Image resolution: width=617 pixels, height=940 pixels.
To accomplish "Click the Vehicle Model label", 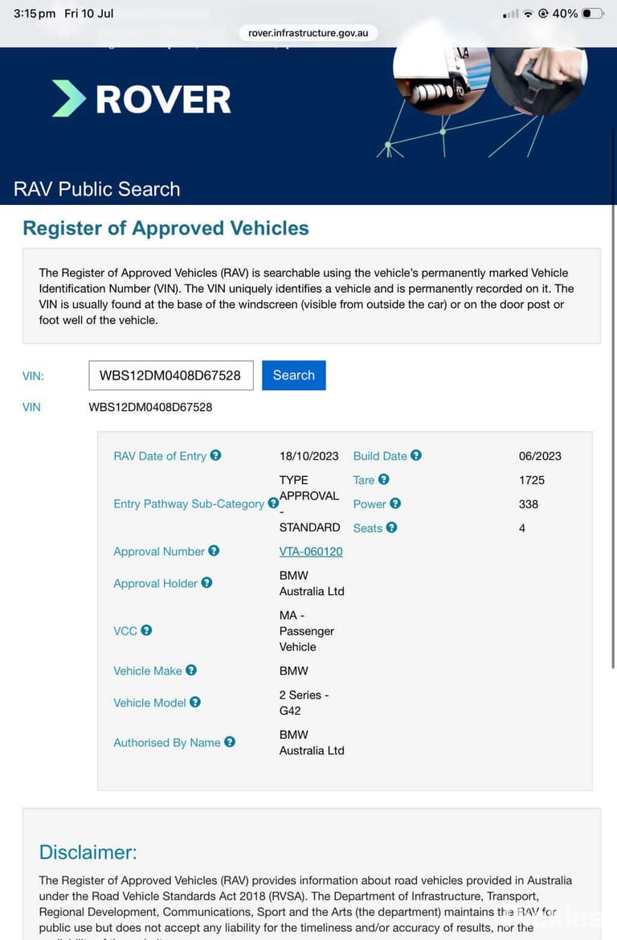I will coord(149,703).
